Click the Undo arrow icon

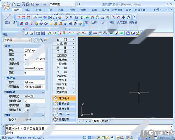tap(38, 4)
